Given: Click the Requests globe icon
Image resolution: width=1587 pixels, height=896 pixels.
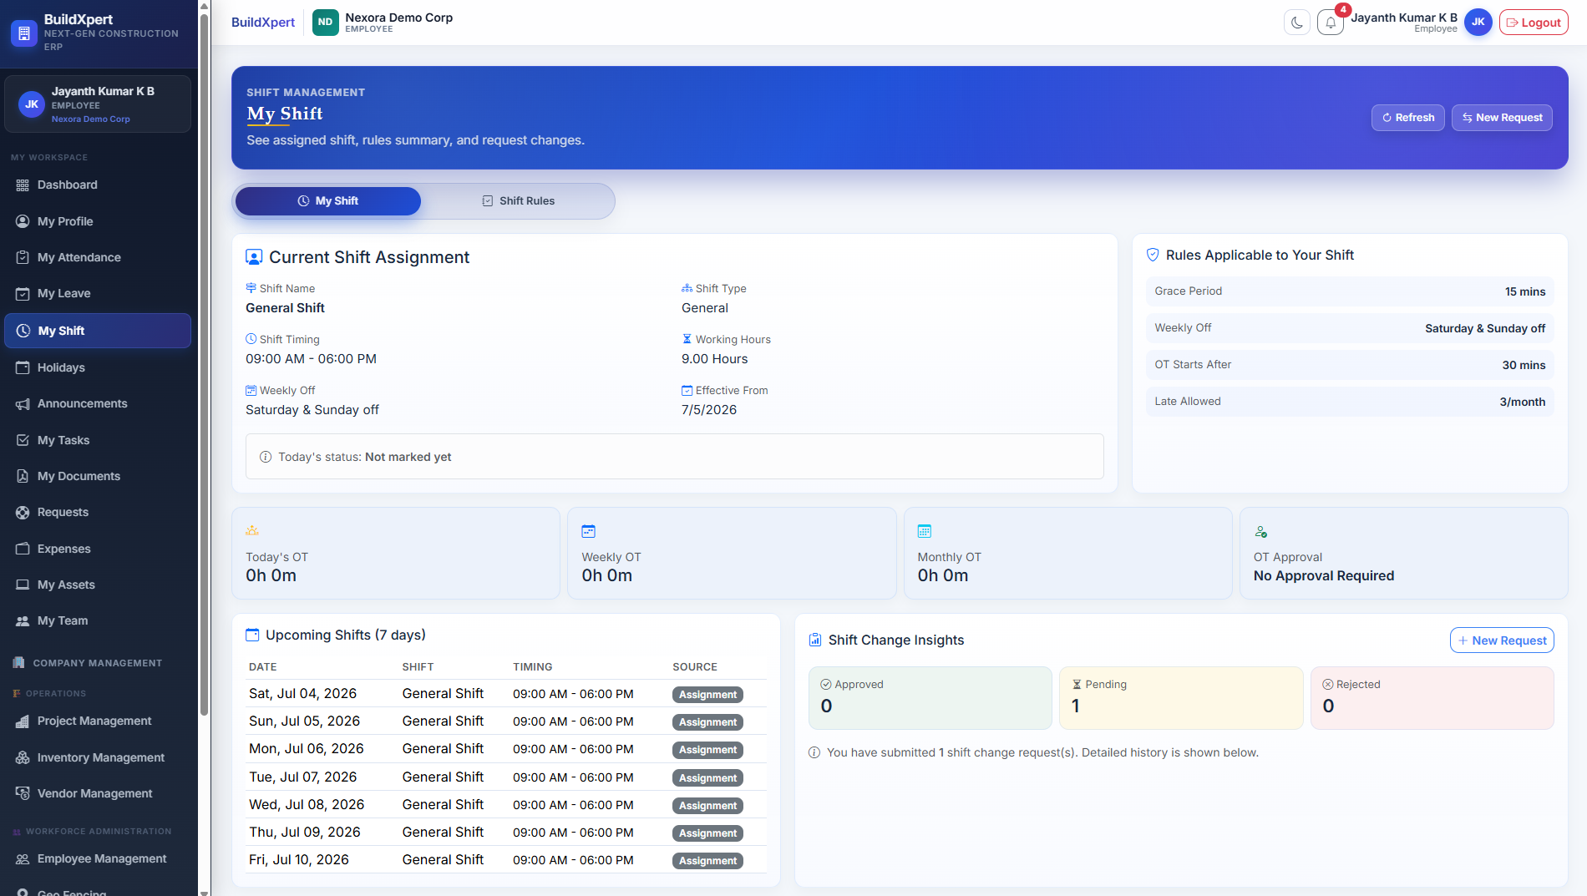Looking at the screenshot, I should click(23, 513).
